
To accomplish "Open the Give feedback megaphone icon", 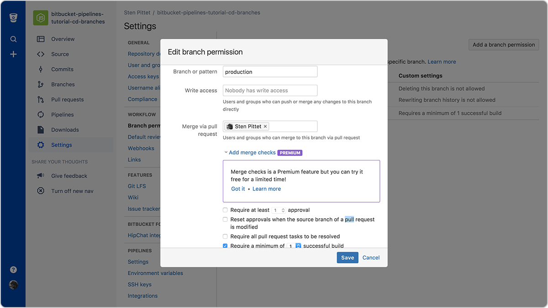I will pos(40,175).
